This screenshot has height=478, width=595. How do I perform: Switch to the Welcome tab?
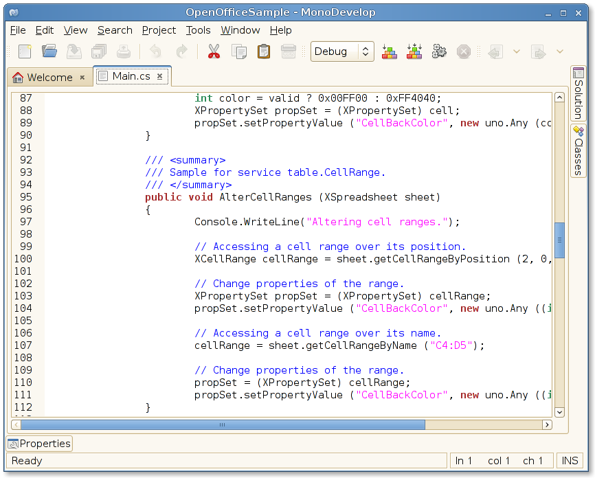click(49, 78)
